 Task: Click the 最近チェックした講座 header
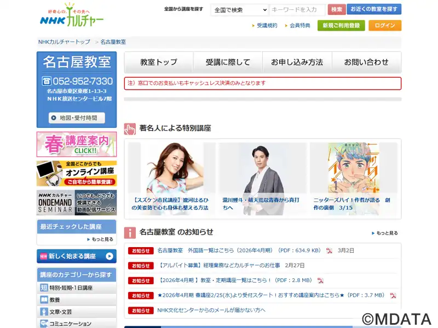77,227
